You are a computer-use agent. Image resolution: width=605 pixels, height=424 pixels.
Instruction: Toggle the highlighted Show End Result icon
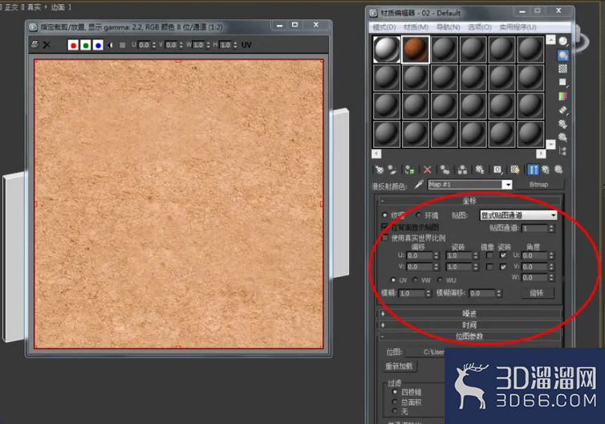(x=533, y=169)
